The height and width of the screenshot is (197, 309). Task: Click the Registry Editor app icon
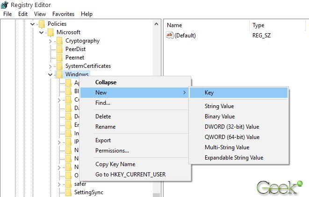click(x=5, y=5)
